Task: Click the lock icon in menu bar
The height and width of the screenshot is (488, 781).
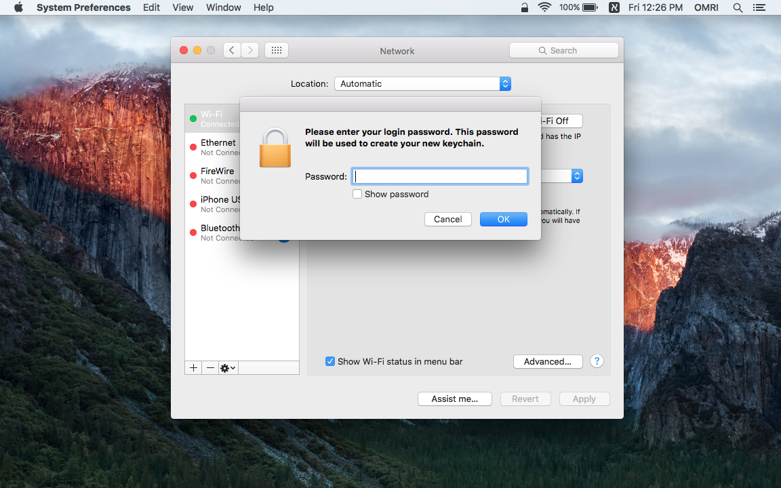Action: point(525,7)
